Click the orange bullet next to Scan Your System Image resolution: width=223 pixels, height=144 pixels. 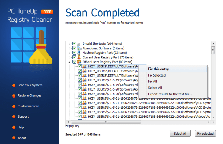tap(14, 85)
